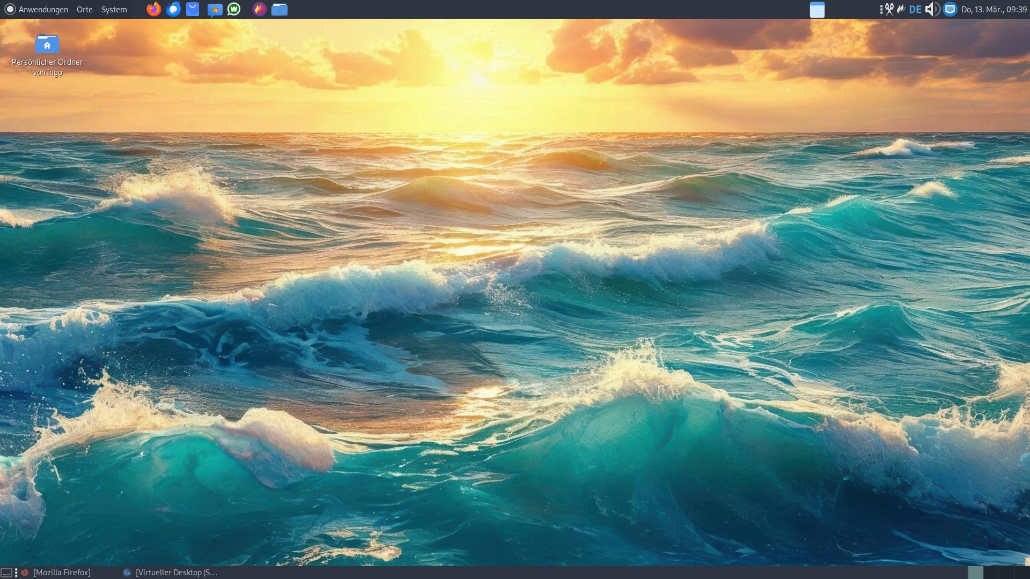The height and width of the screenshot is (579, 1030).
Task: Launch Firefox from the top panel
Action: [153, 9]
